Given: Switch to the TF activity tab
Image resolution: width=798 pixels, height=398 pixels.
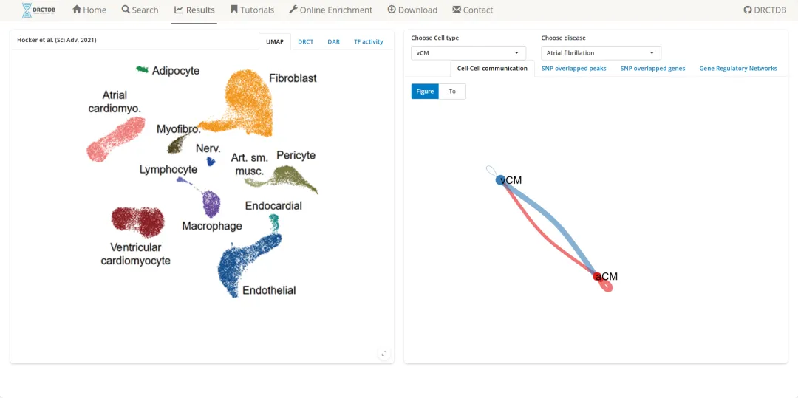Looking at the screenshot, I should [368, 42].
